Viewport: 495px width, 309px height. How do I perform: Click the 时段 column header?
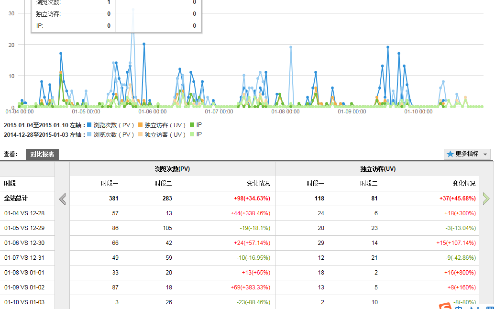click(x=10, y=183)
